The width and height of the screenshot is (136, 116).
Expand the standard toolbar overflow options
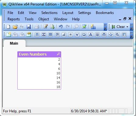point(106,27)
